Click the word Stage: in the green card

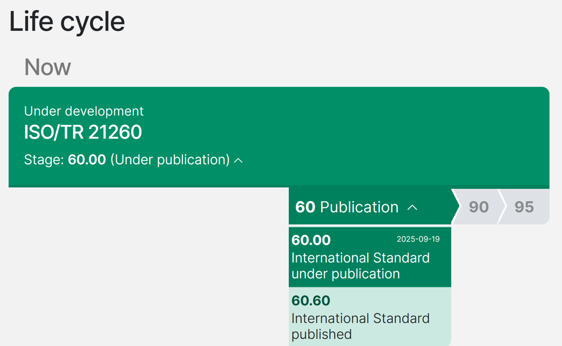[44, 160]
